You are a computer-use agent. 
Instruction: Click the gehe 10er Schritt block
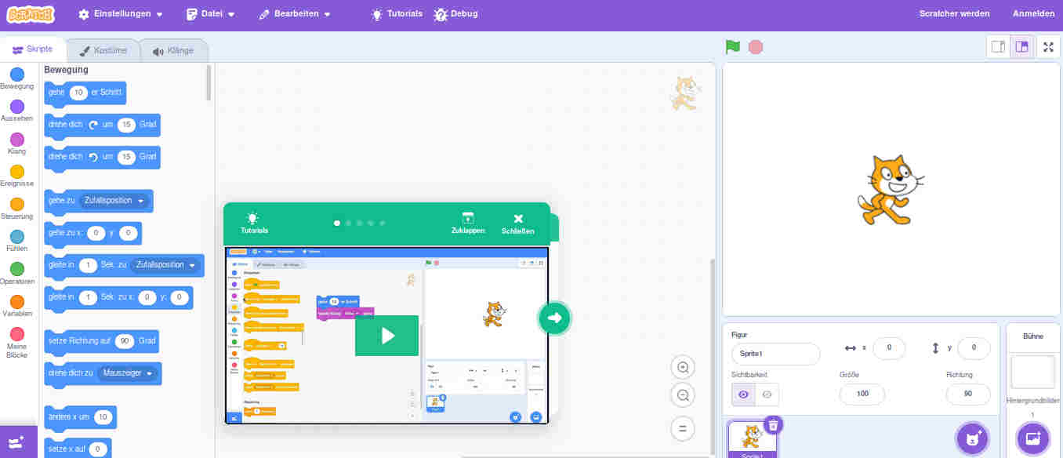(85, 93)
